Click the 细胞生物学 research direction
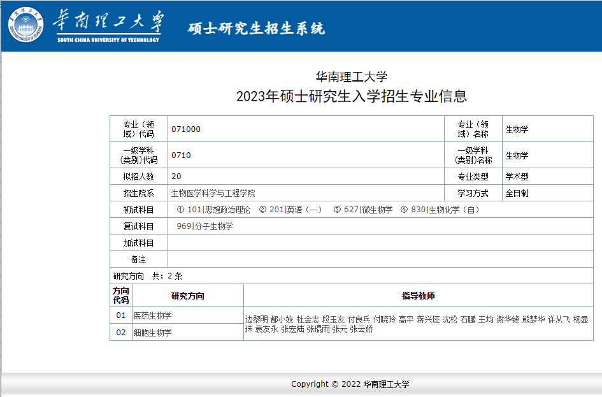This screenshot has width=602, height=397. click(x=152, y=333)
